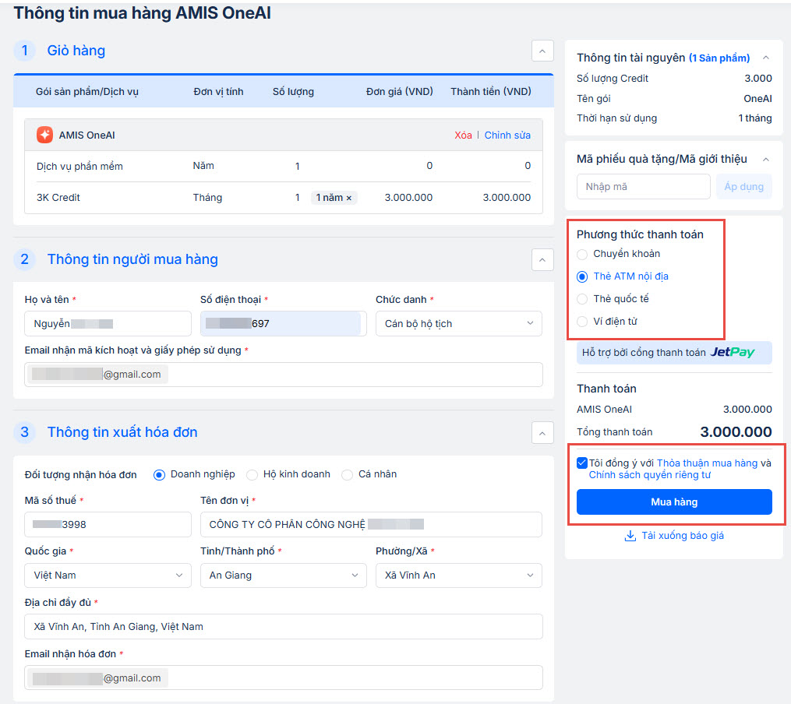Select Chuyển khoản payment method

tap(582, 254)
